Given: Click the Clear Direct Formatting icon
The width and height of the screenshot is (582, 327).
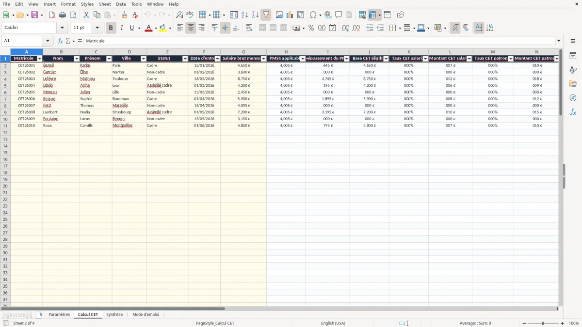Looking at the screenshot, I should pos(135,15).
